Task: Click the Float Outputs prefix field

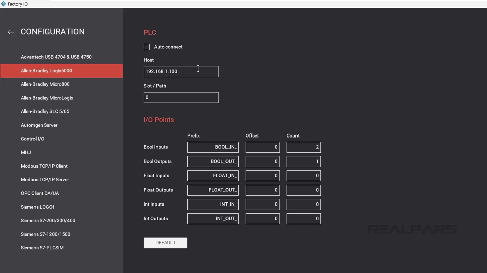Action: (x=213, y=190)
